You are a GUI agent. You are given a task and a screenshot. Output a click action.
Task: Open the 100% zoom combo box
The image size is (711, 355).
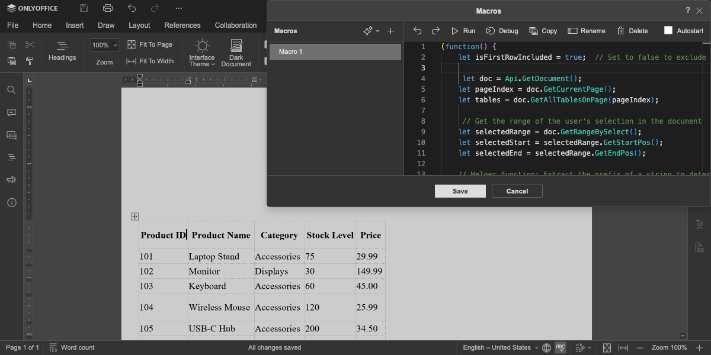click(105, 45)
